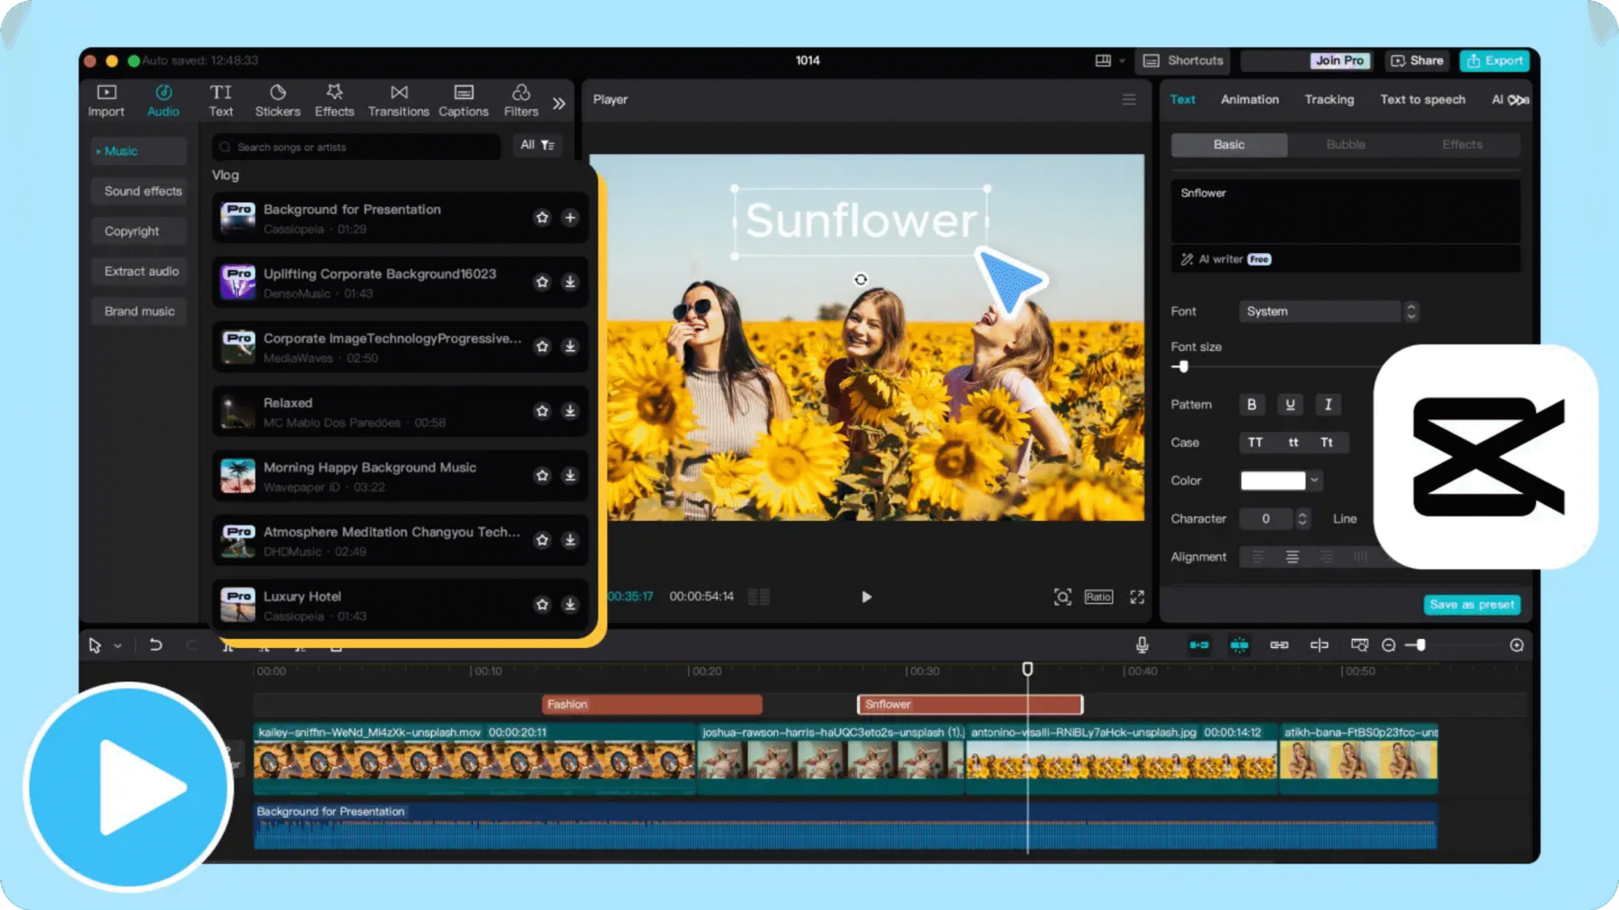Adjust the Font size slider

(x=1183, y=367)
